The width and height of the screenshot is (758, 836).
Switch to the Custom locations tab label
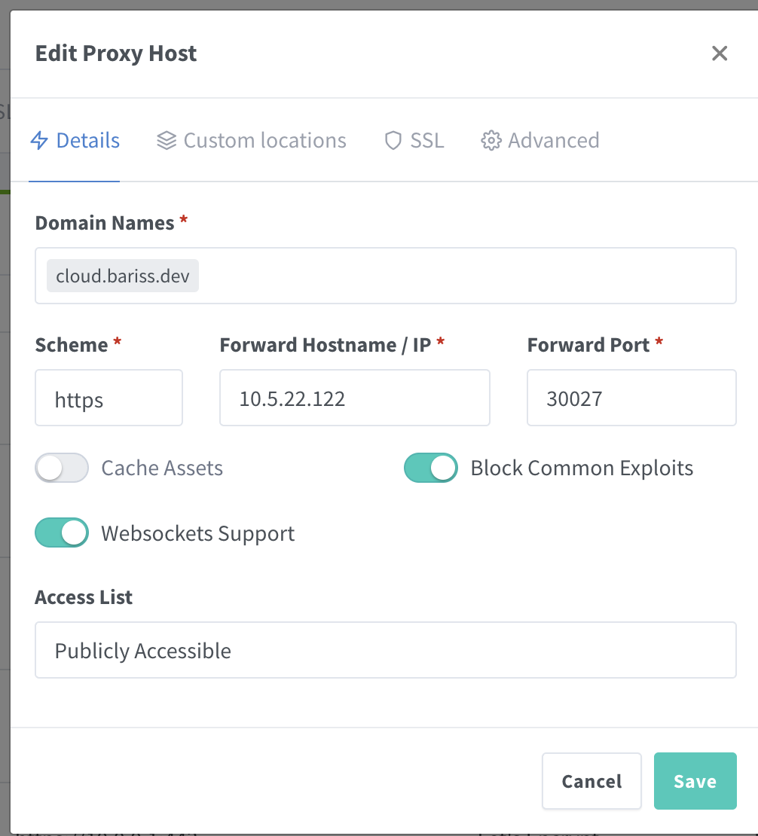coord(264,141)
